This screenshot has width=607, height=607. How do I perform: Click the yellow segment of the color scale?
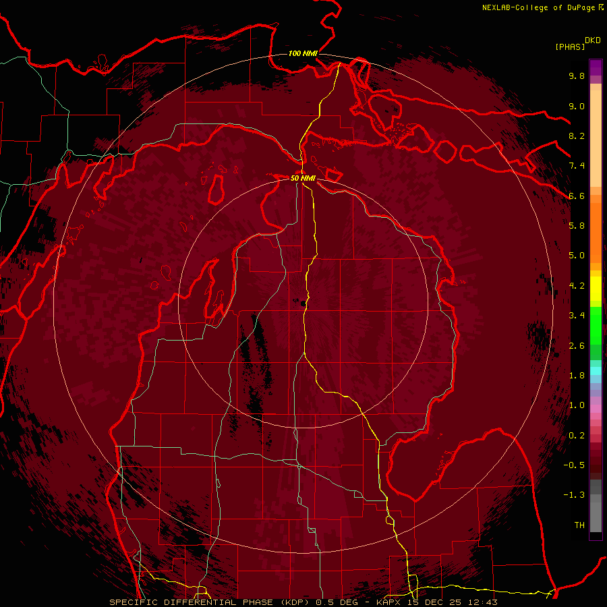pos(596,289)
